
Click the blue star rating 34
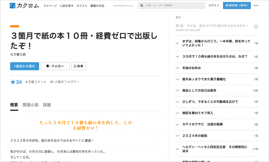16,82
